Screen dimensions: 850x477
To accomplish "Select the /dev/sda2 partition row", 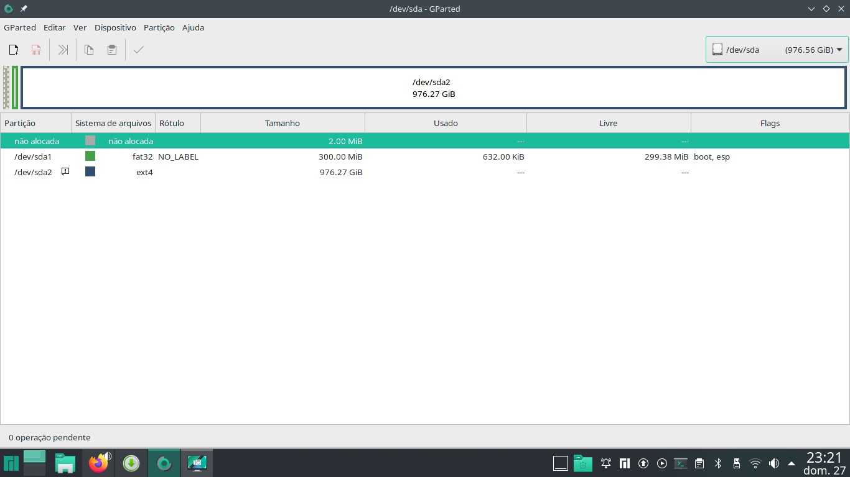I will pyautogui.click(x=425, y=172).
